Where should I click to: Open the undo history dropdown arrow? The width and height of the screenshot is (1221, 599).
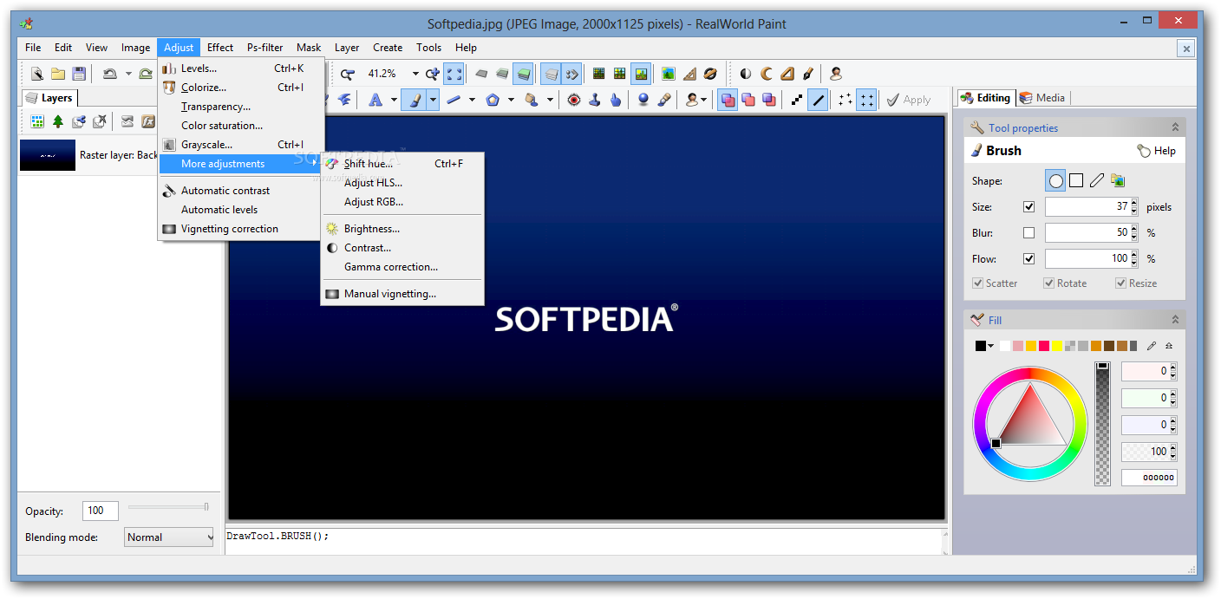pyautogui.click(x=127, y=74)
